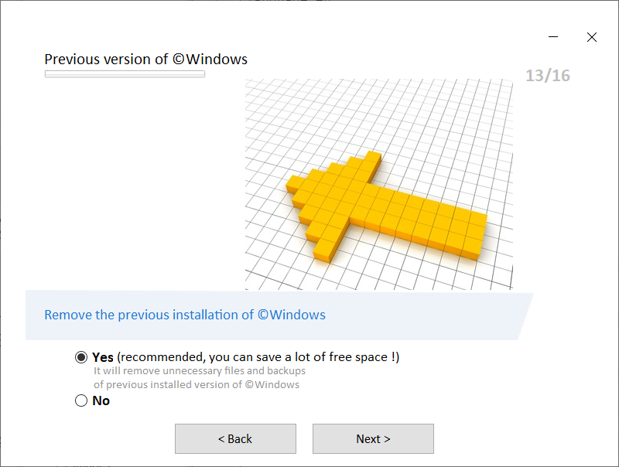Image resolution: width=619 pixels, height=467 pixels.
Task: Click the "of previous installed version" description line
Action: 197,384
